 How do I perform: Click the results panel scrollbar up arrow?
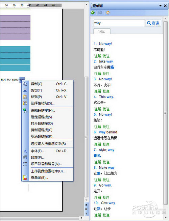(166, 19)
